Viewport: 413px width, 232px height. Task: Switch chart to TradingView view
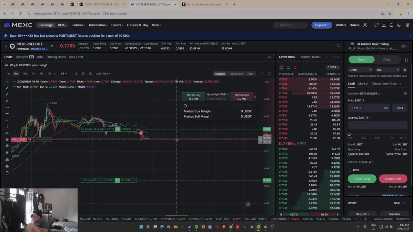(236, 74)
